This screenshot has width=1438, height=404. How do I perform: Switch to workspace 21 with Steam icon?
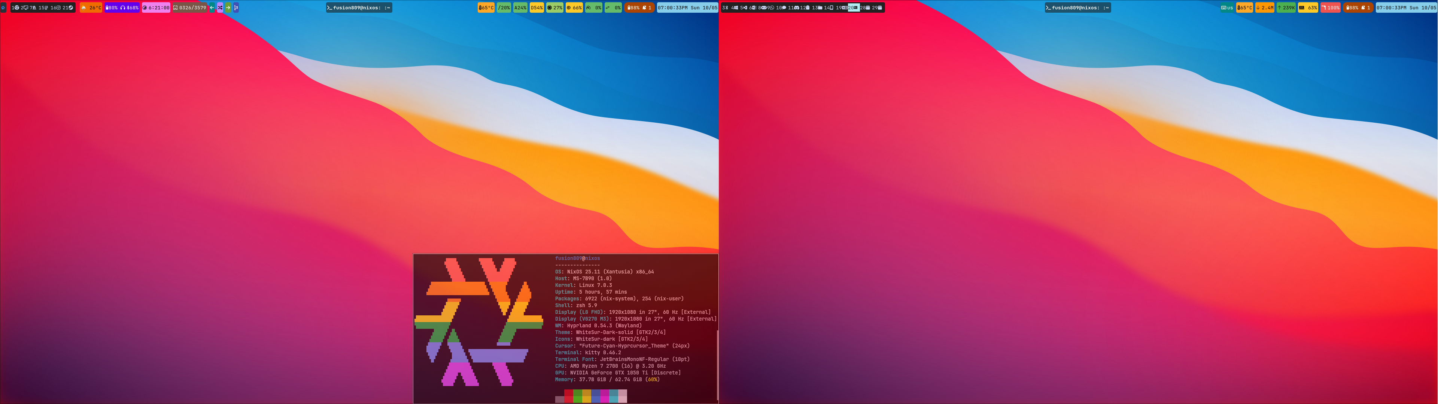coord(67,8)
